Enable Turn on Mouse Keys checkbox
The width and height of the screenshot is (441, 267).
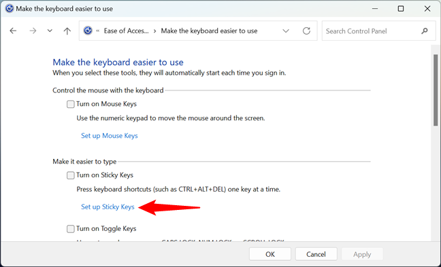tap(70, 104)
